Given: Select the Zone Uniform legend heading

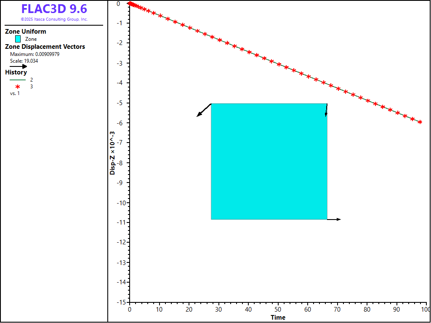Looking at the screenshot, I should [26, 32].
